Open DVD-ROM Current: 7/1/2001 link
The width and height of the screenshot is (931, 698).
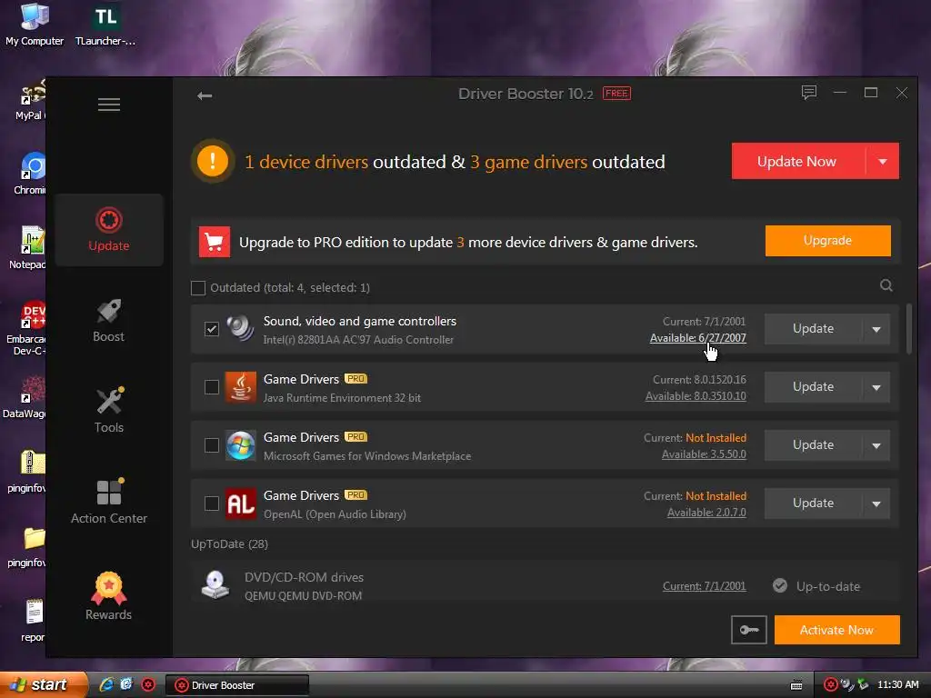click(705, 586)
